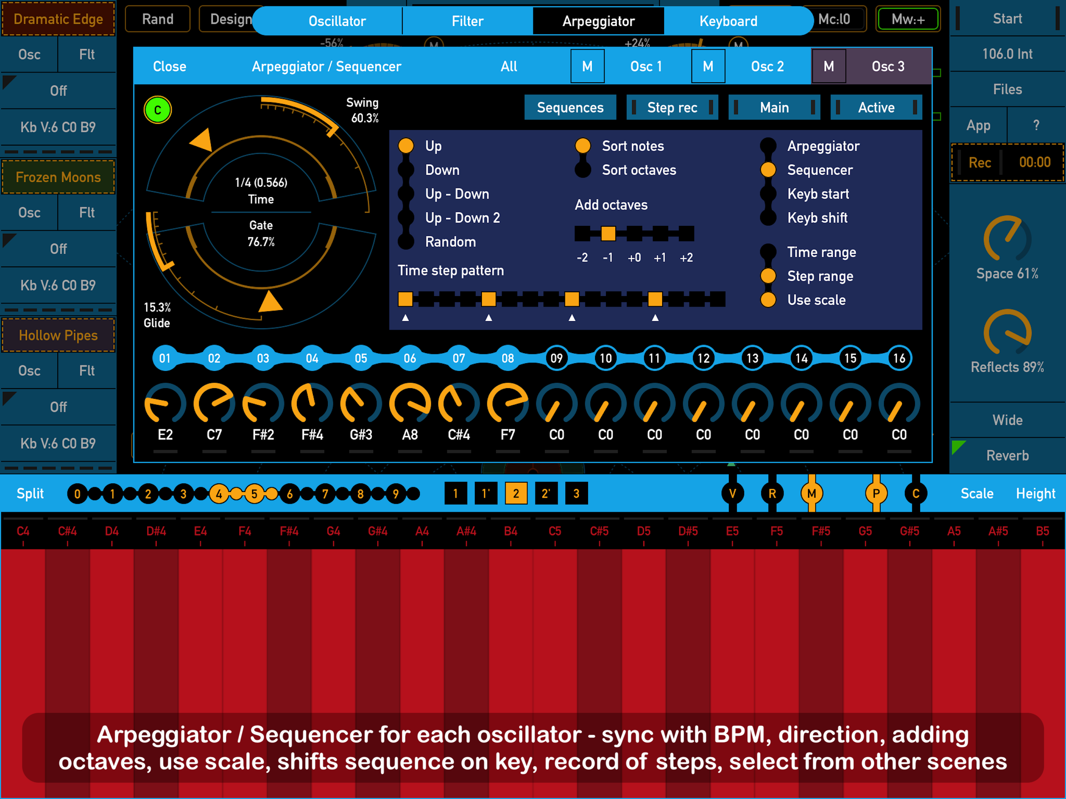Click the Osc 1 M button
Screen dimensions: 1066x799
[x=587, y=66]
